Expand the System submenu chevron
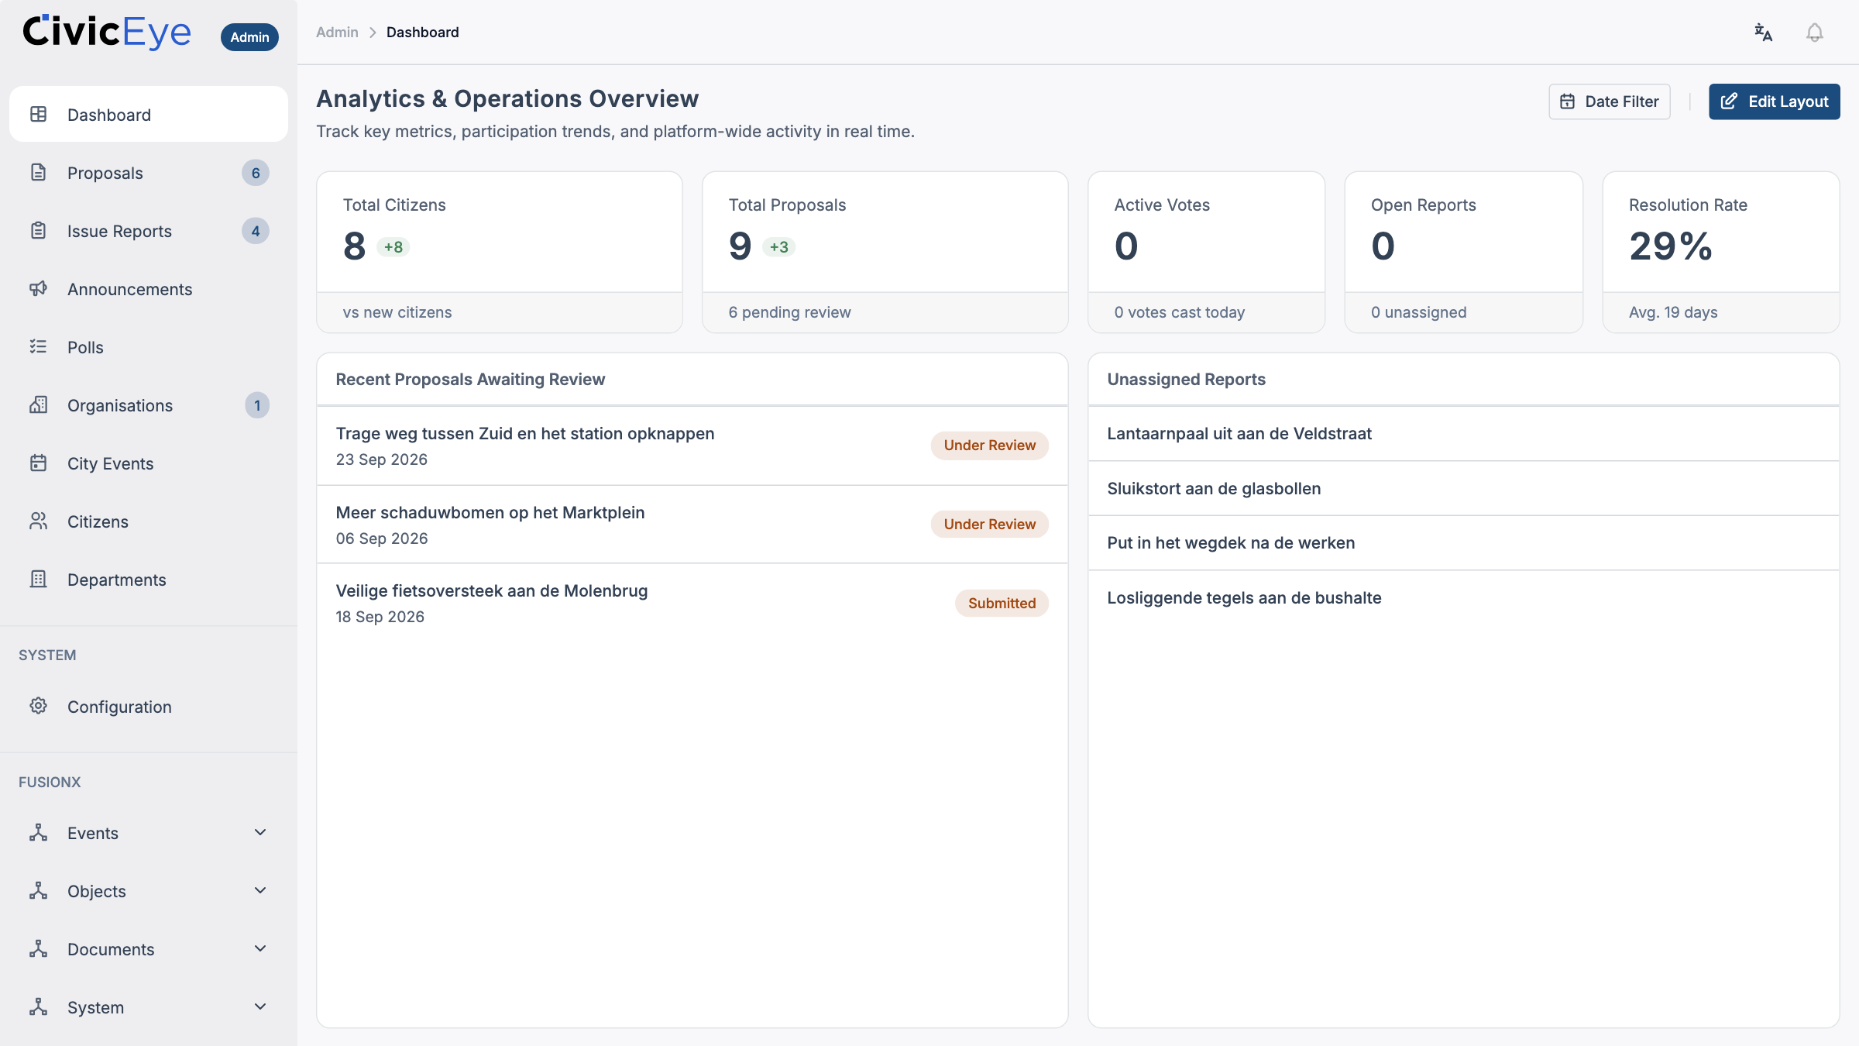1859x1046 pixels. click(260, 1007)
